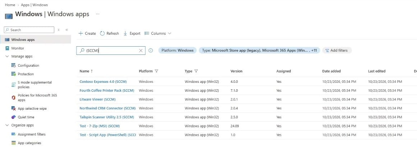
Task: Clear the sidebar search with X
Action: pyautogui.click(x=59, y=30)
